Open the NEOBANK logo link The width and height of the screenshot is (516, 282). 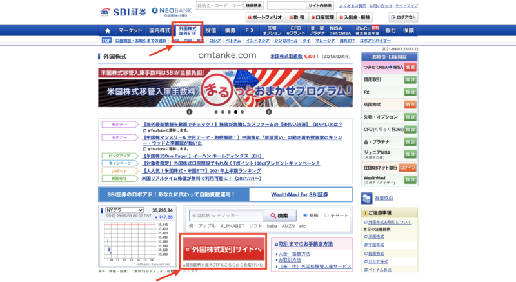tap(172, 12)
